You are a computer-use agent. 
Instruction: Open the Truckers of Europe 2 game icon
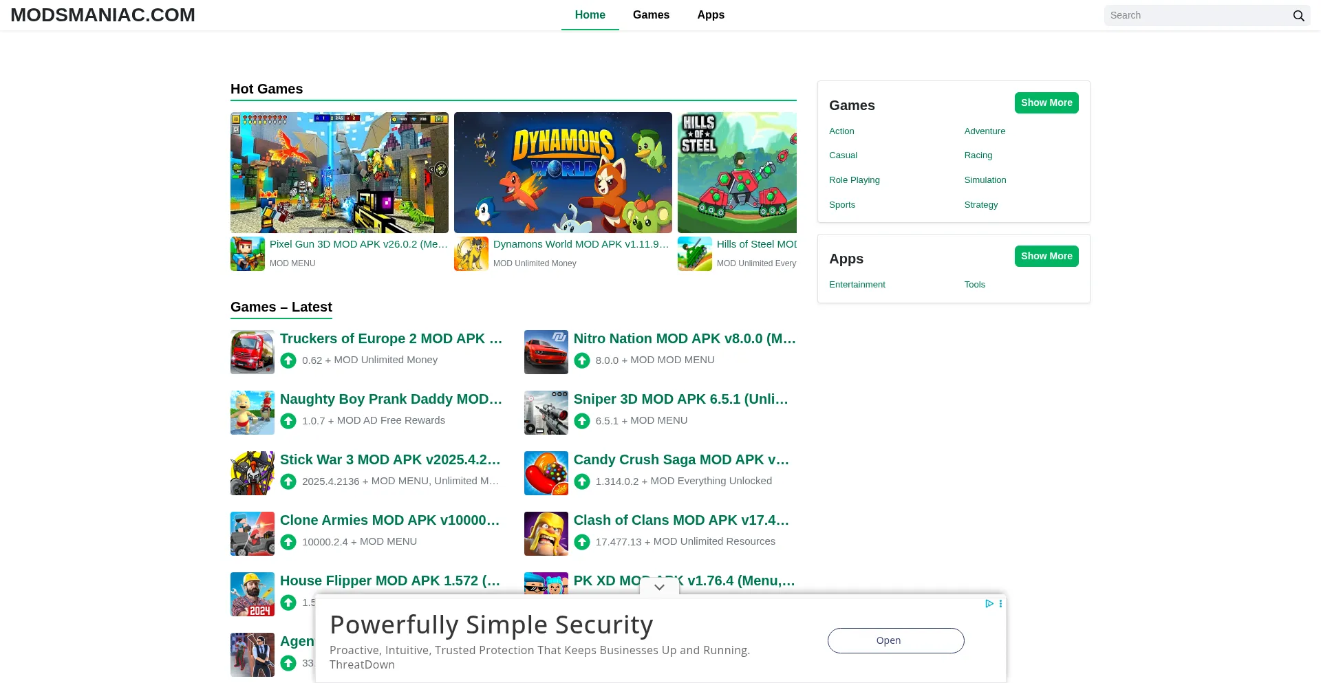click(252, 352)
